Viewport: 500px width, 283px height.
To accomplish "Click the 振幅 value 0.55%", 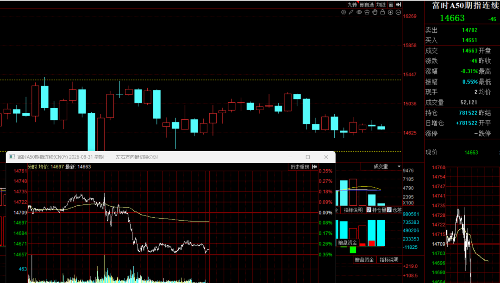I will (470, 82).
